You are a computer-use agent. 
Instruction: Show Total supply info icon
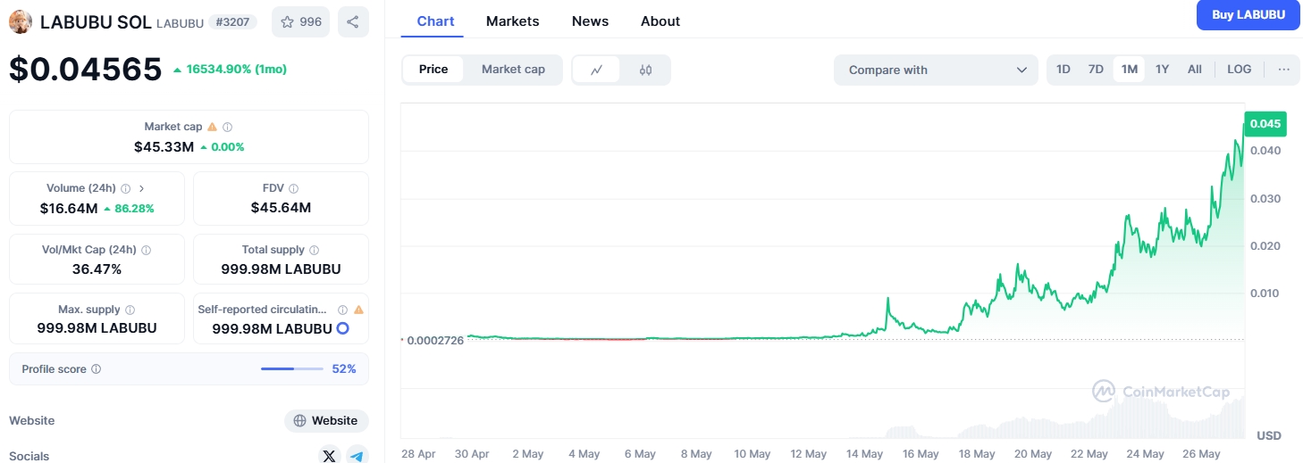pos(315,251)
